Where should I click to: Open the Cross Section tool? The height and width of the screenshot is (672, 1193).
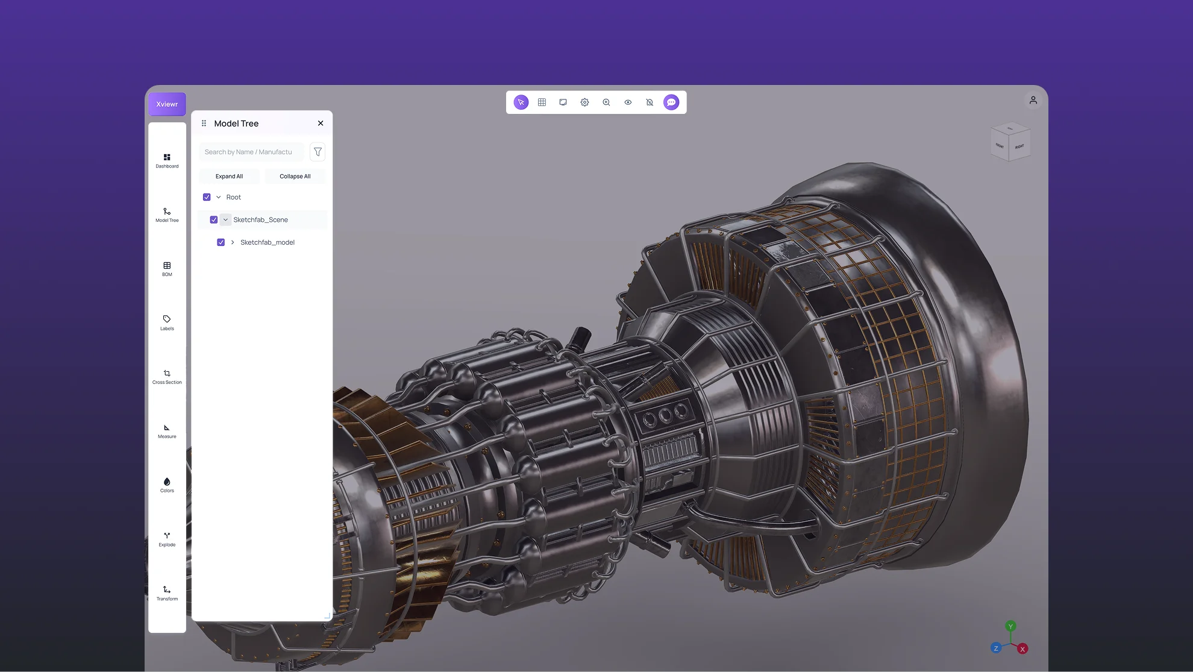pyautogui.click(x=167, y=377)
